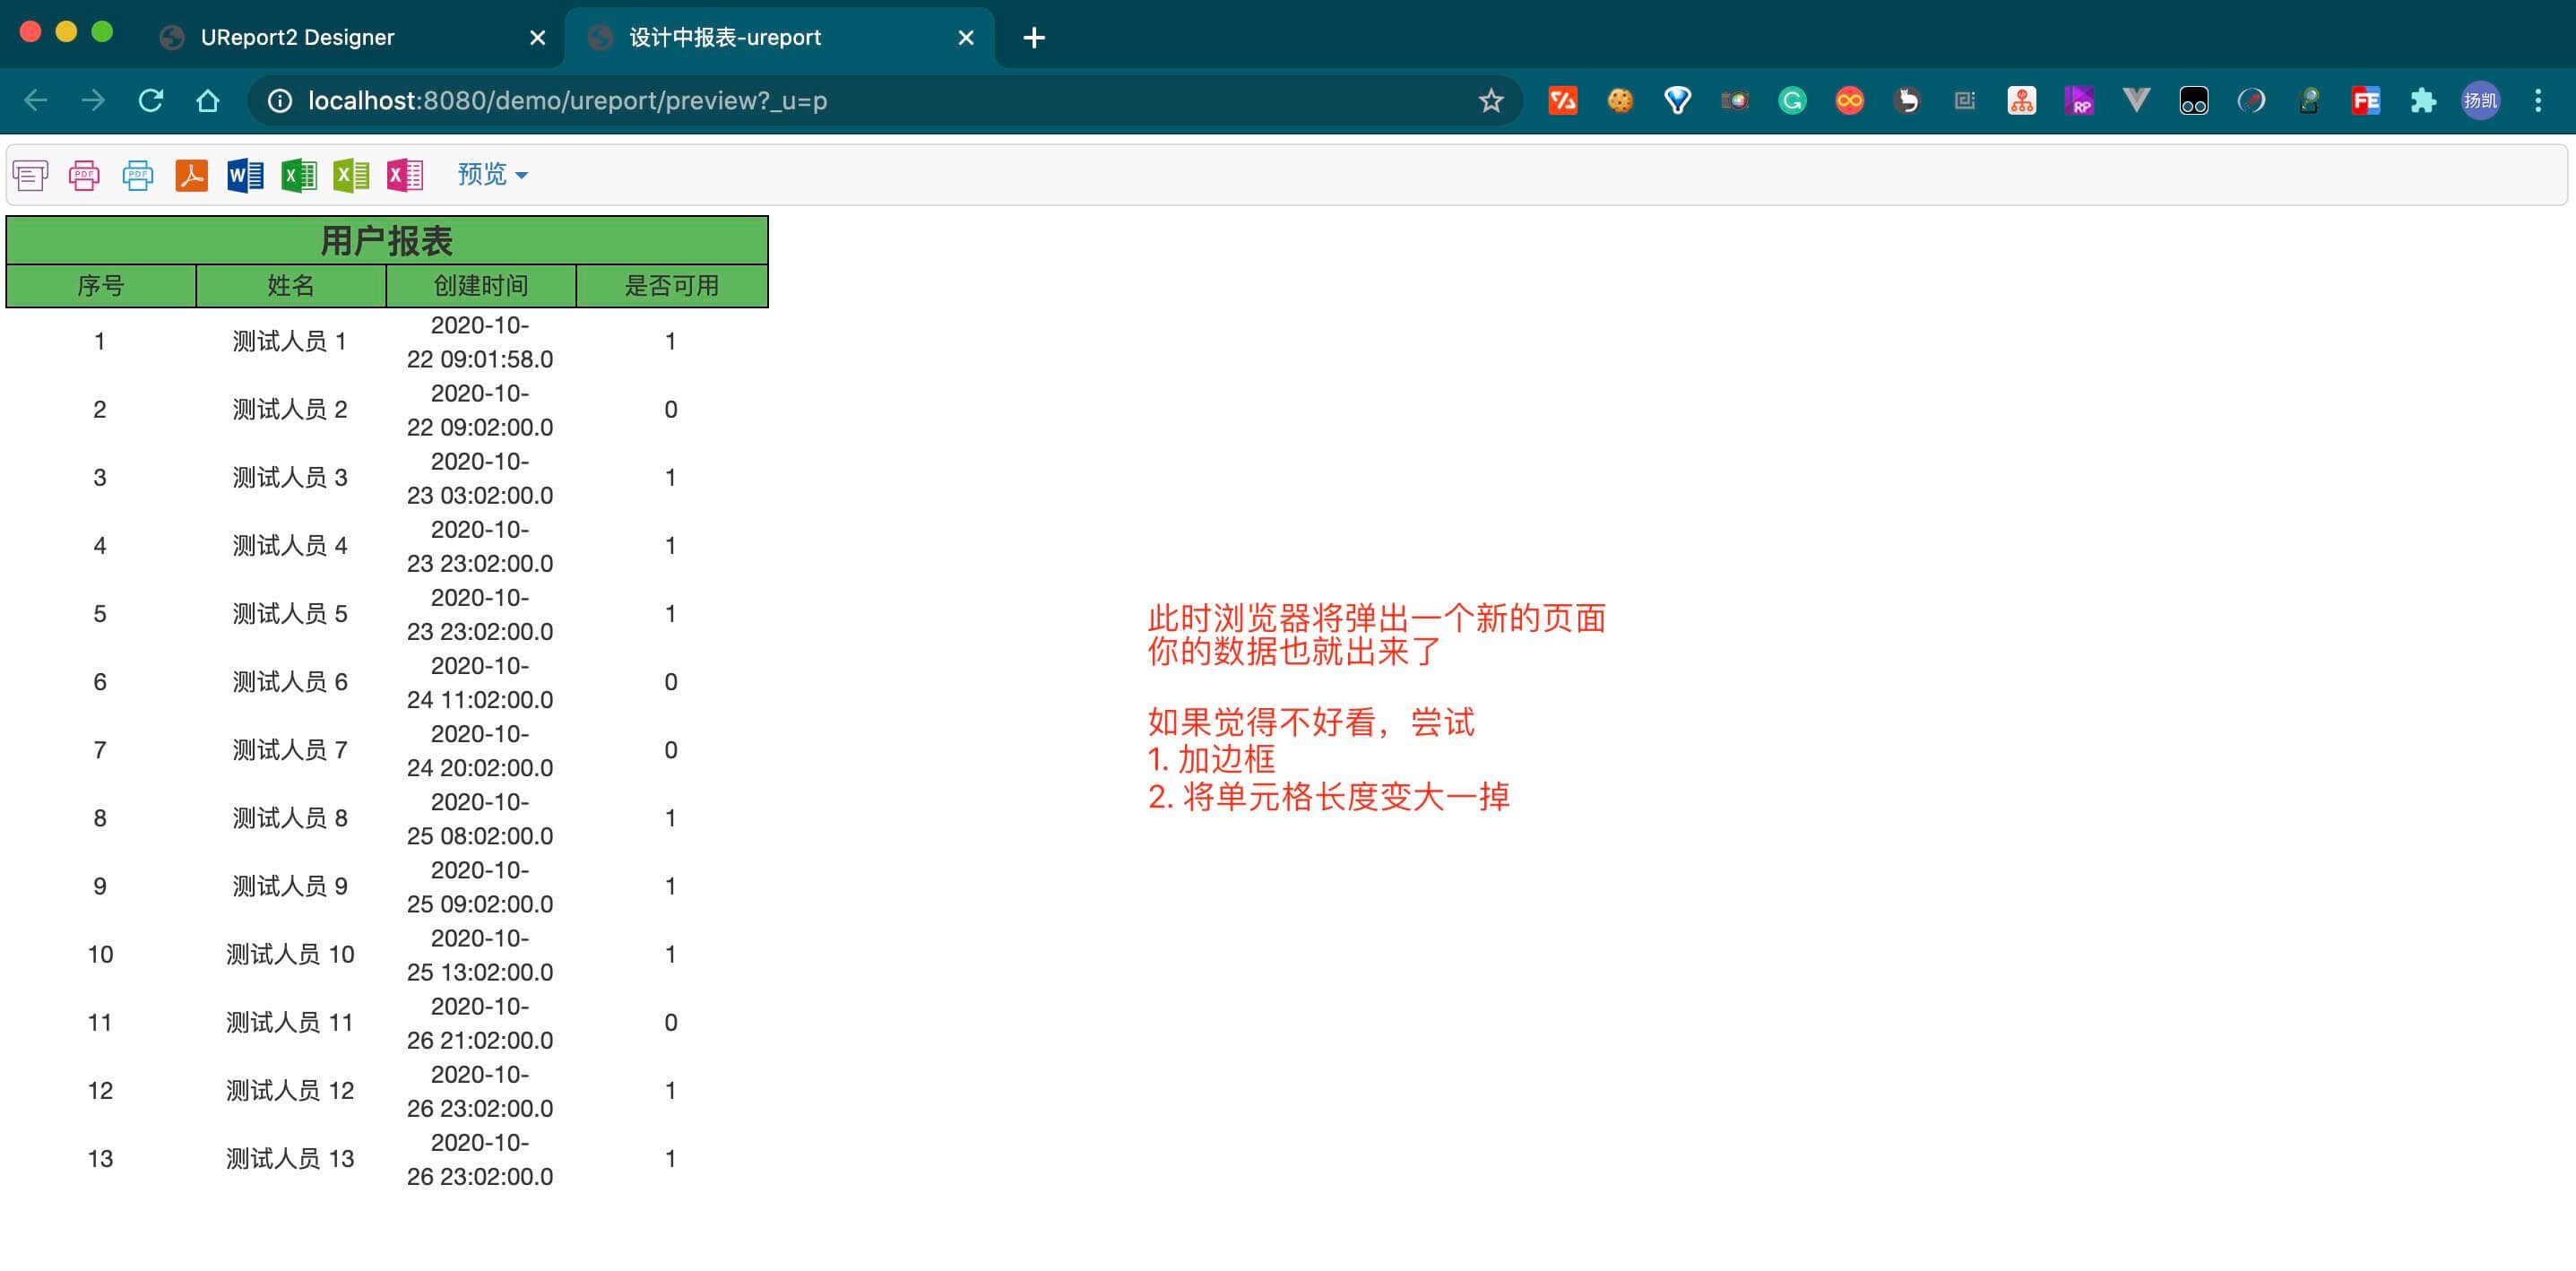2576x1271 pixels.
Task: Click the print report icon
Action: point(30,175)
